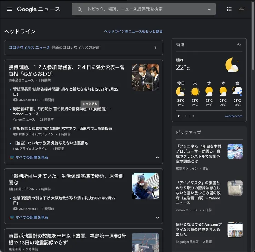
Task: Click the video icon beside ANNnewsCH 3 時間前
Action: (x=15, y=100)
